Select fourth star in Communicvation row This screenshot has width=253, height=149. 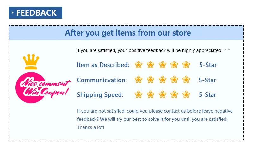tap(174, 80)
